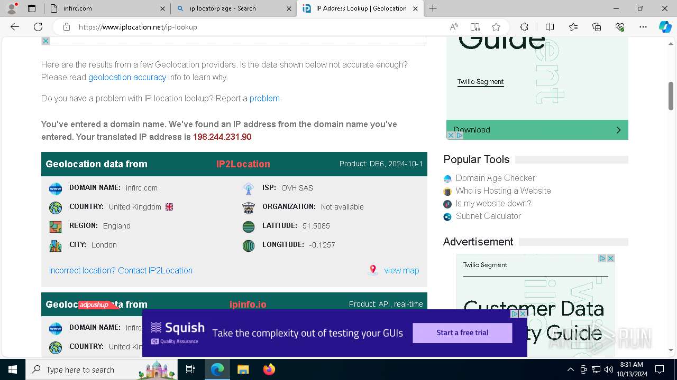Screen dimensions: 677x380
Task: Click the Report a problem link
Action: [x=264, y=98]
